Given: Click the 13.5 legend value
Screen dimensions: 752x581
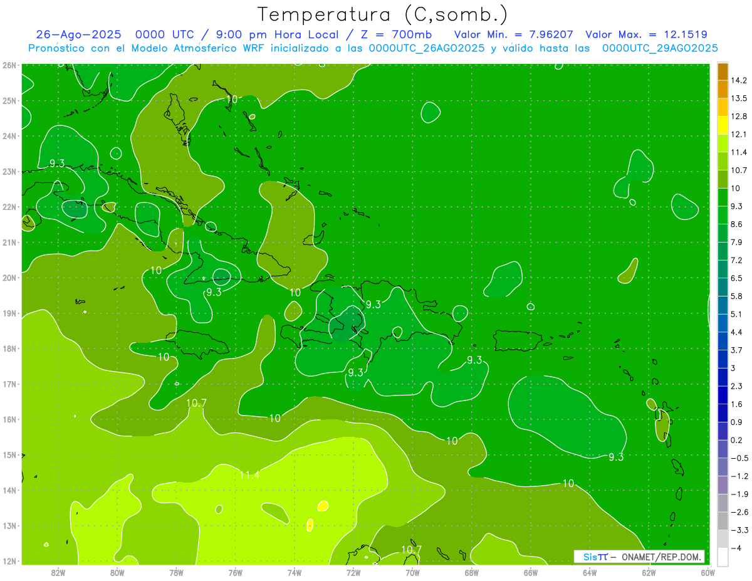Looking at the screenshot, I should [740, 98].
